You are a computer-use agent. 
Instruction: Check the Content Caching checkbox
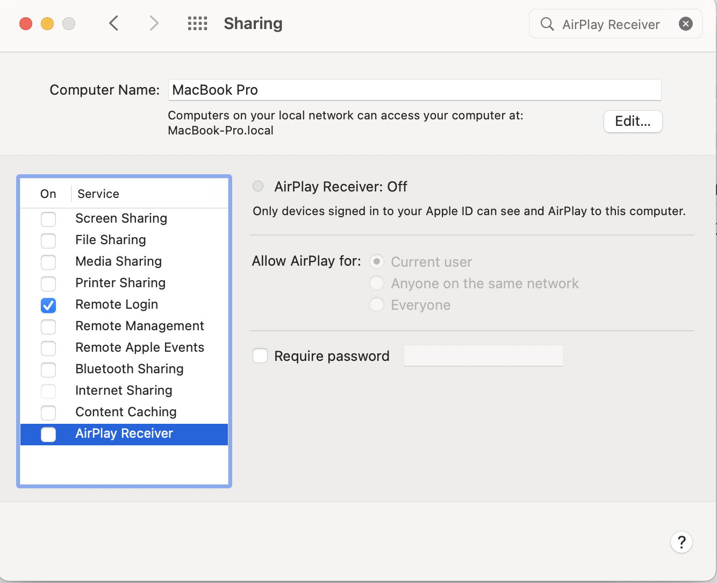(48, 413)
